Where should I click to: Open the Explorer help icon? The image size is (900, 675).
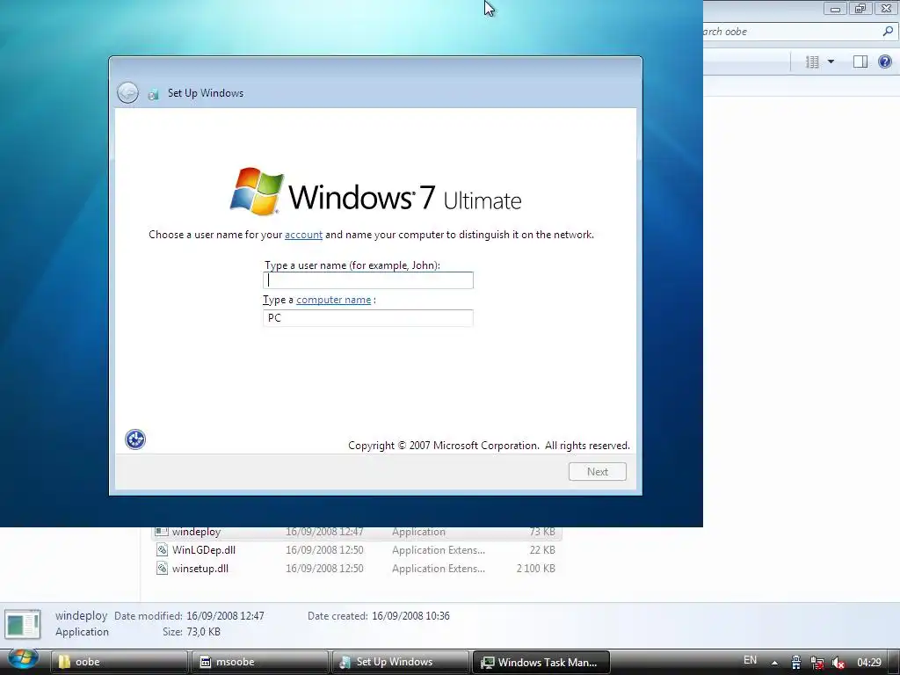click(x=885, y=62)
